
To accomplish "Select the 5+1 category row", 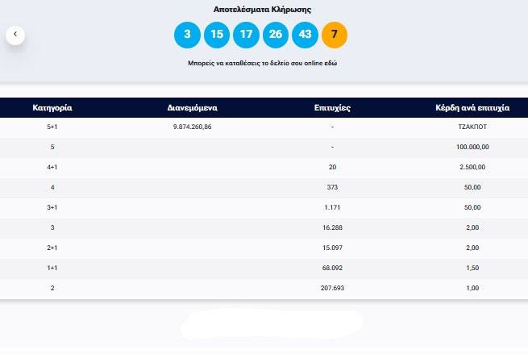I will [53, 127].
